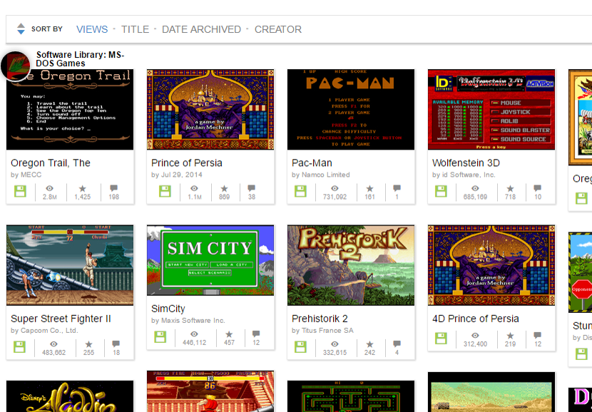Click the reviews bubble on Wolfenstein 3D
Screen dimensions: 592x412
[538, 188]
